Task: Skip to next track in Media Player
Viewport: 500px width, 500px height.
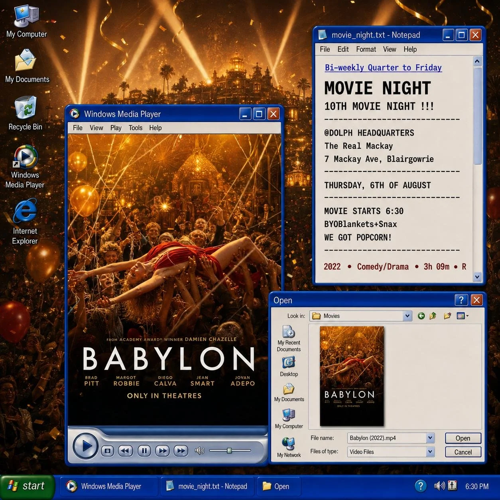Action: 181,451
